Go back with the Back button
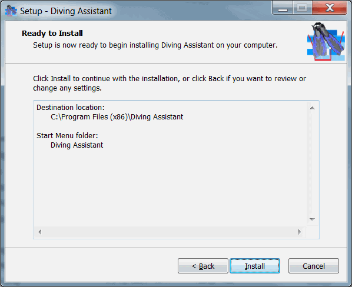The height and width of the screenshot is (287, 352). [203, 266]
